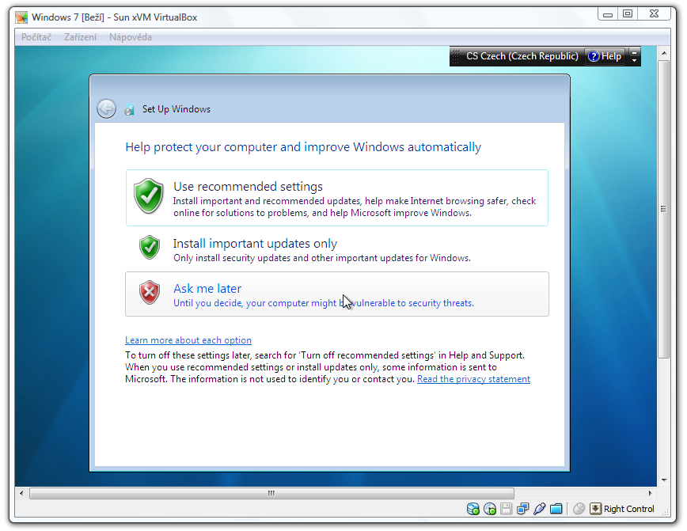Click the vertical scrollbar thumb
This screenshot has width=687, height=531.
click(663, 209)
